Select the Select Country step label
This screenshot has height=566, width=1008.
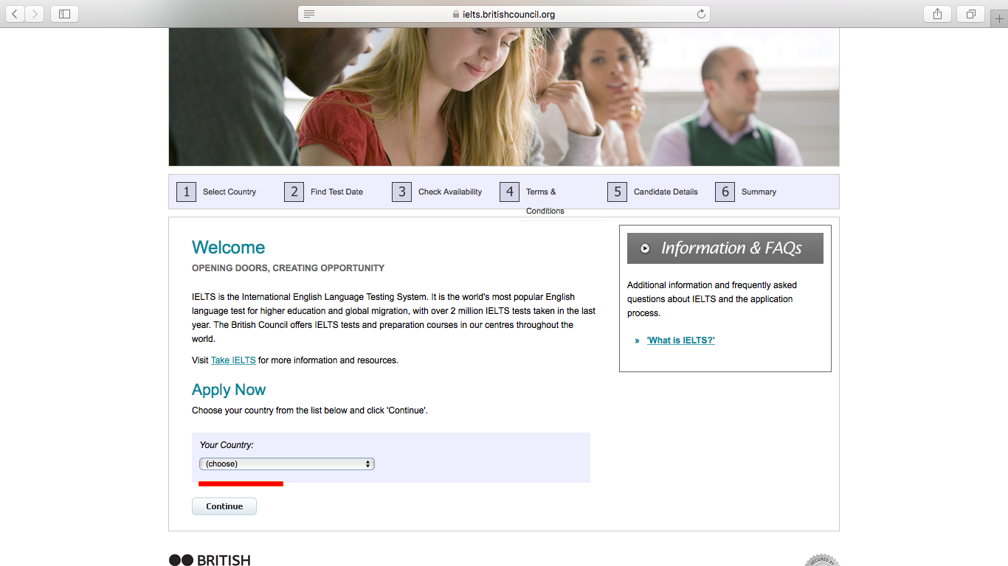click(229, 192)
